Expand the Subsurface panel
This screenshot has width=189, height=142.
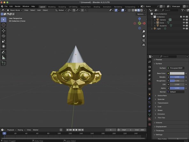tap(162, 96)
